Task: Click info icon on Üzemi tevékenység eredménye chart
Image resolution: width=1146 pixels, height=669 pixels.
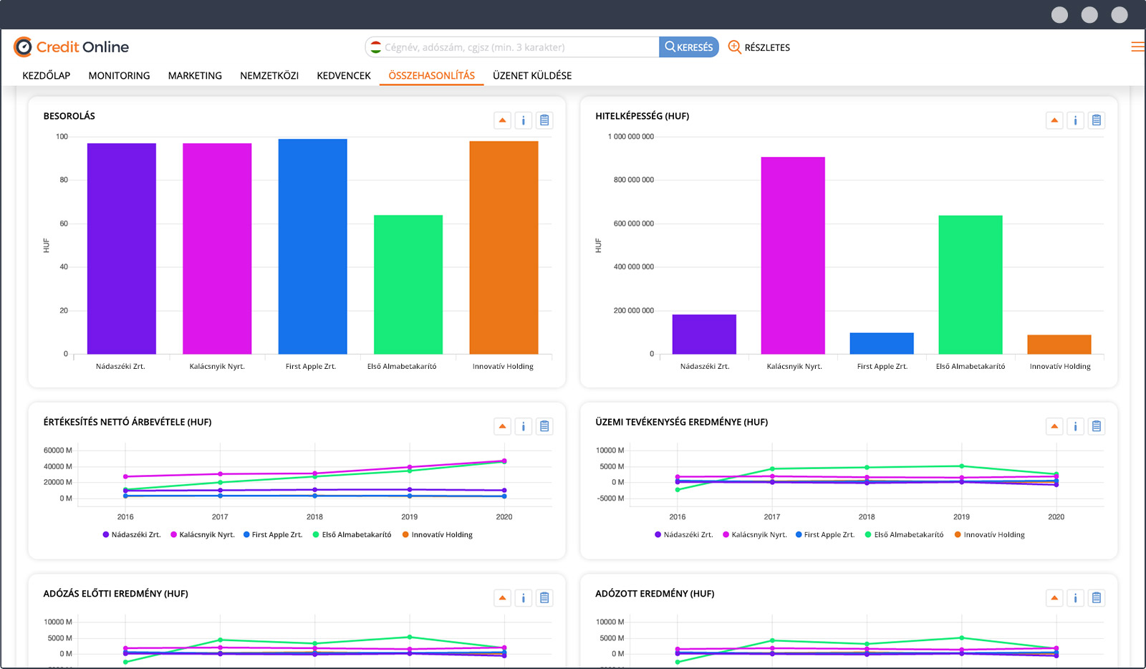Action: tap(1075, 427)
